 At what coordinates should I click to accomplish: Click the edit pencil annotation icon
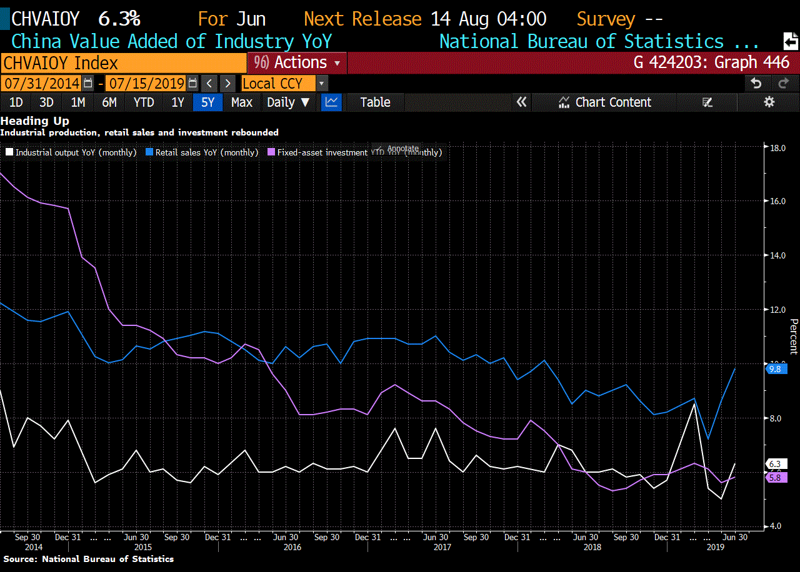click(x=707, y=102)
